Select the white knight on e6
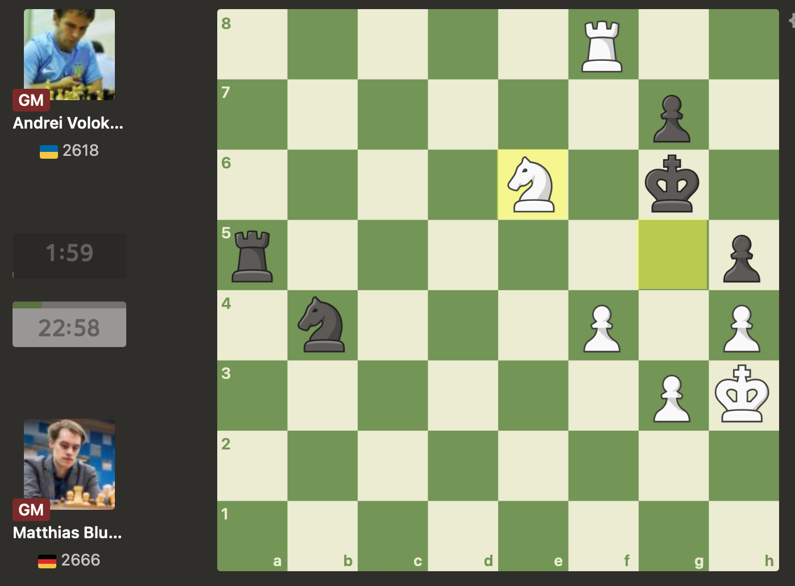This screenshot has width=795, height=586. 533,185
